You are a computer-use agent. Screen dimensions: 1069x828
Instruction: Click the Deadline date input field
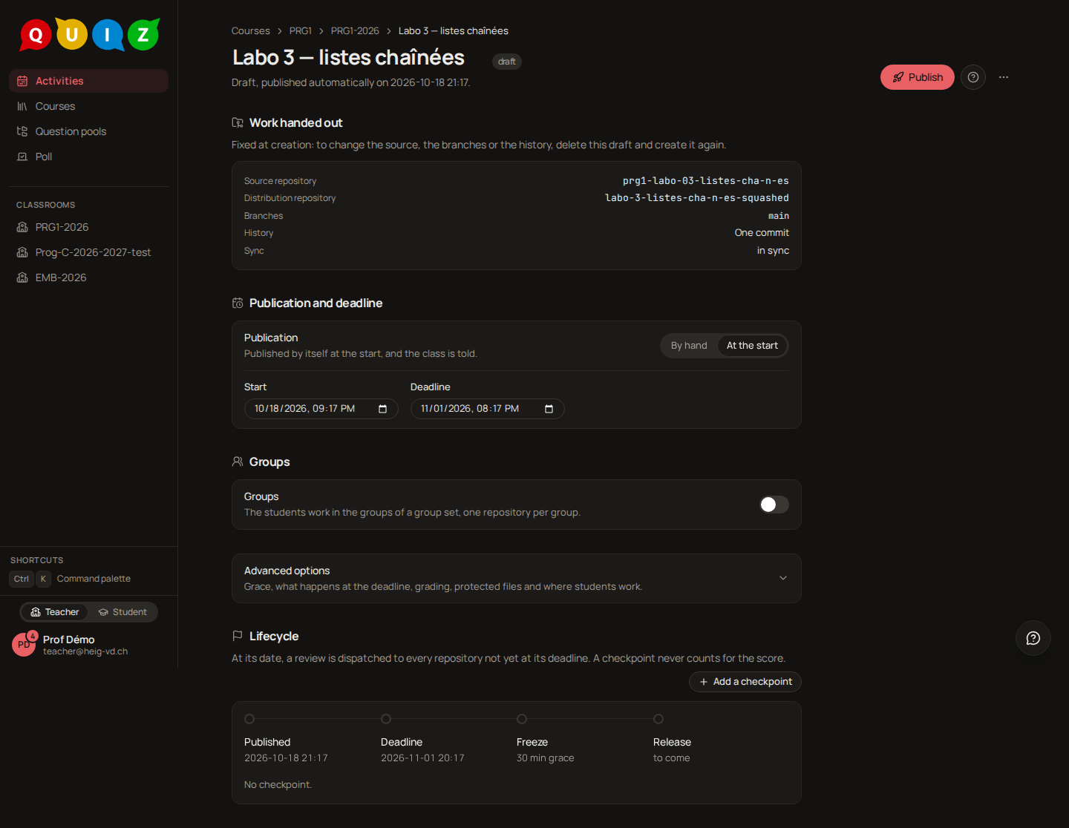tap(488, 409)
